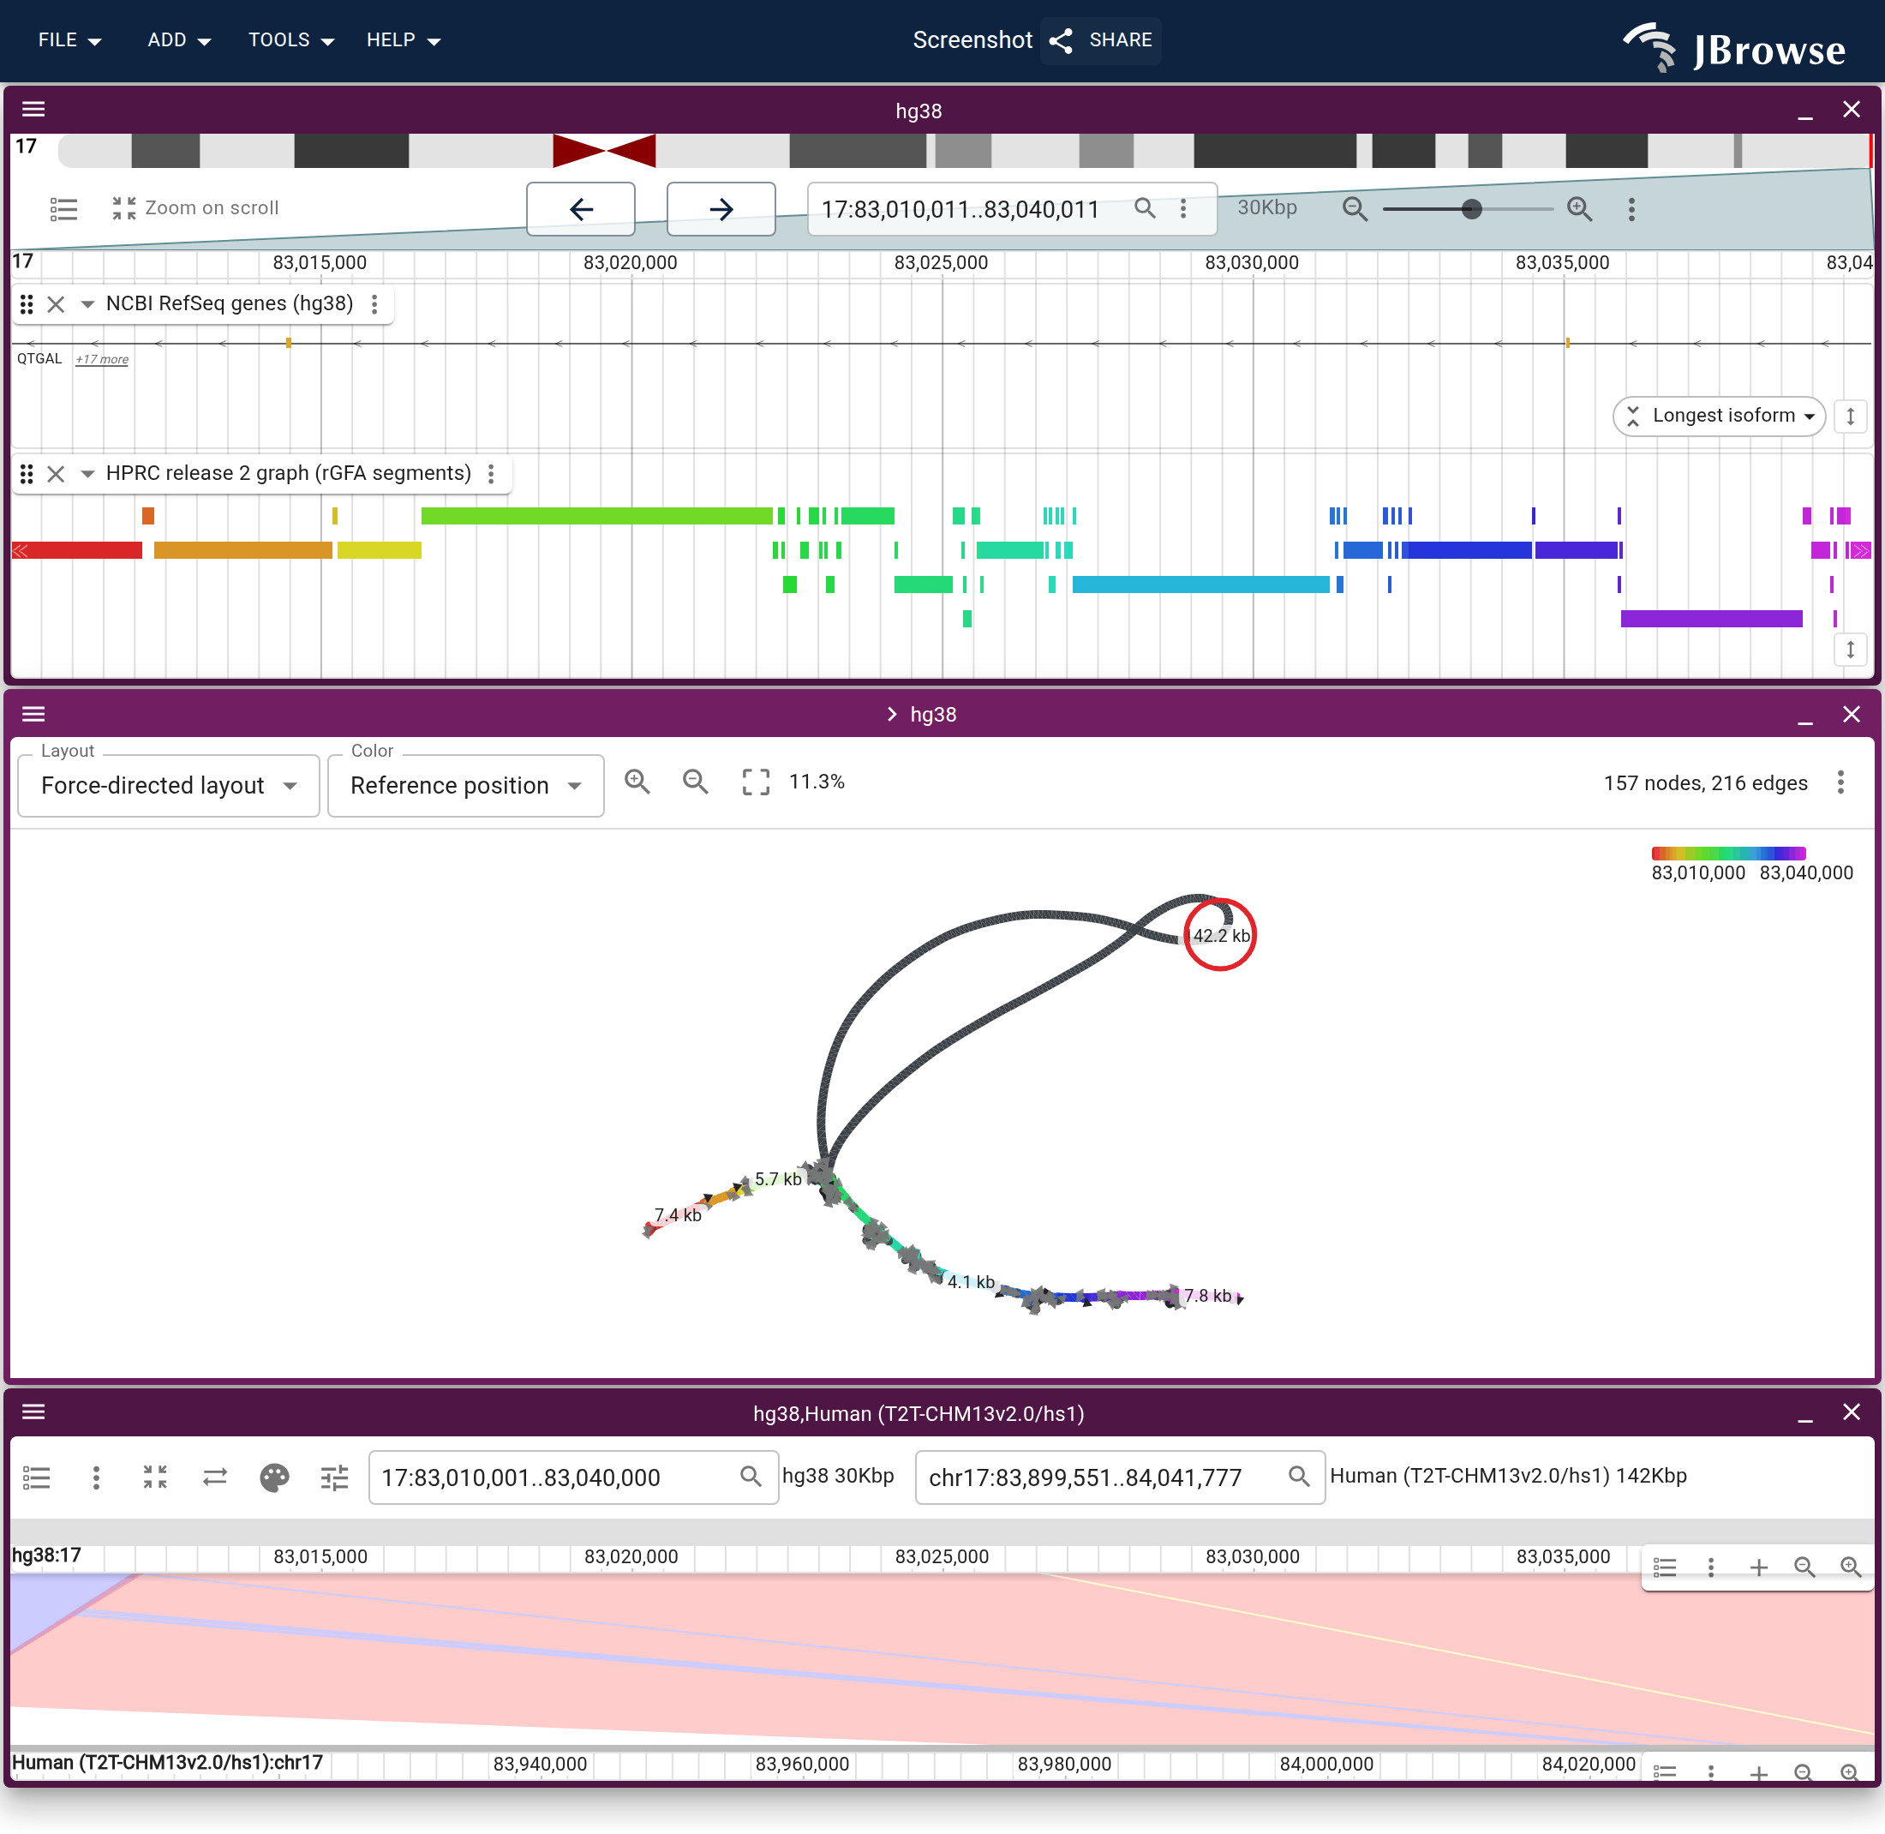Screen dimensions: 1885x1834
Task: Close the HPRC release 2 graph track
Action: click(x=56, y=474)
